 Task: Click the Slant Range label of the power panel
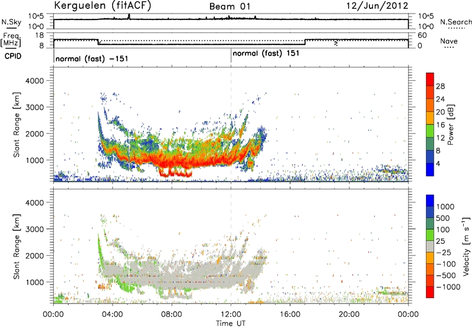[17, 125]
